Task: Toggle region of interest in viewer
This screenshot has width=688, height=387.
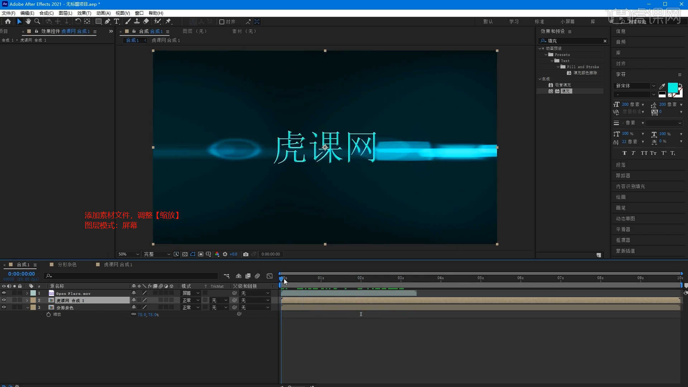Action: (201, 254)
